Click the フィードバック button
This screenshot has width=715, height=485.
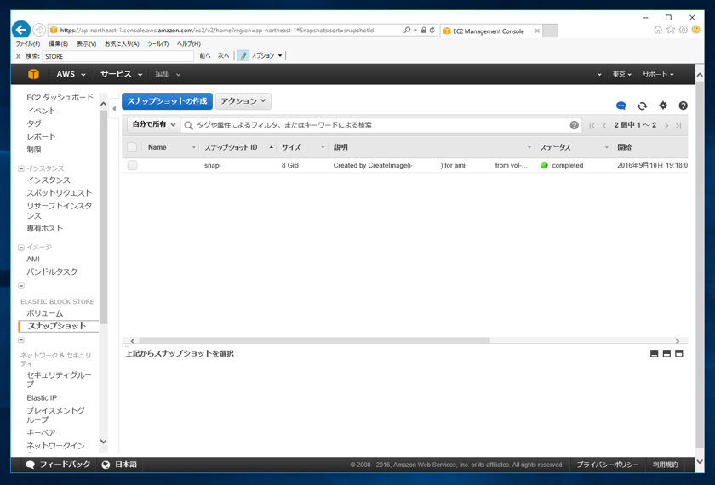click(58, 465)
